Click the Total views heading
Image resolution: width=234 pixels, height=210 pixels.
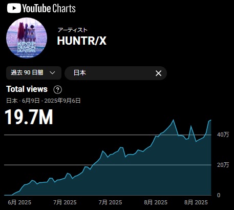point(27,89)
